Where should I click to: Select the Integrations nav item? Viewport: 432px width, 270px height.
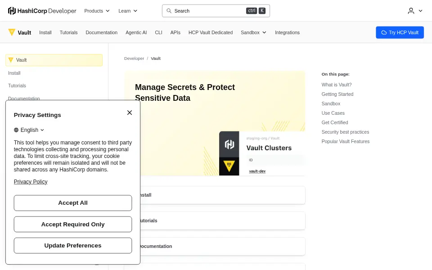click(287, 32)
